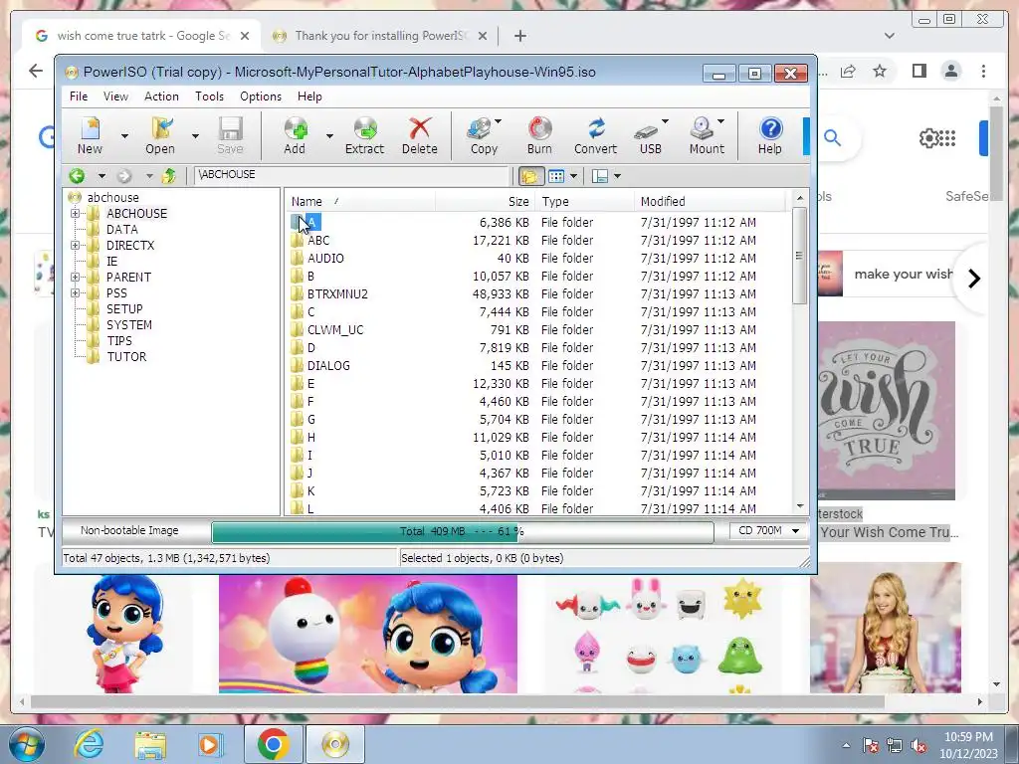
Task: Expand the DIRECTX tree node
Action: (76, 245)
